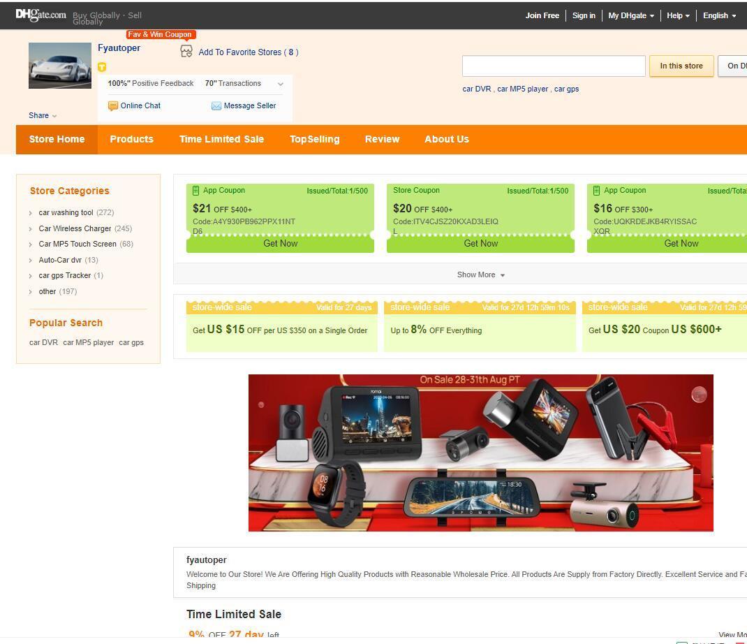Open the English language dropdown
Screen dimensions: 747x644
click(719, 15)
